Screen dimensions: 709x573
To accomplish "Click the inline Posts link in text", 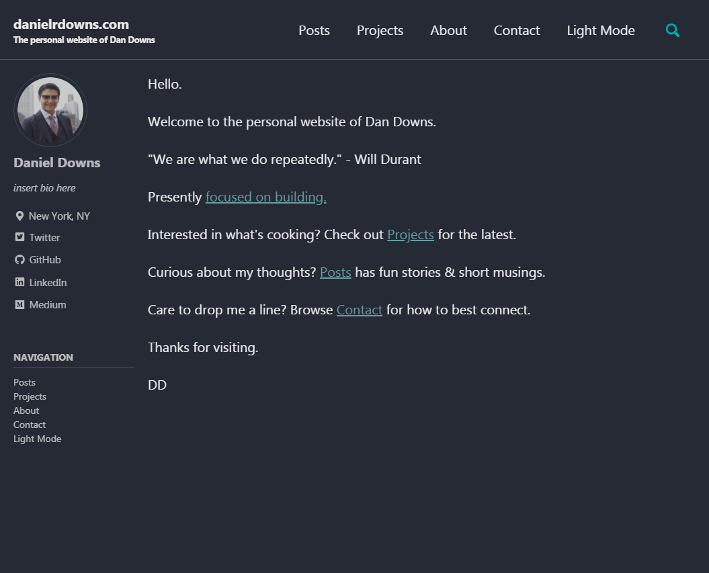I will click(x=335, y=272).
